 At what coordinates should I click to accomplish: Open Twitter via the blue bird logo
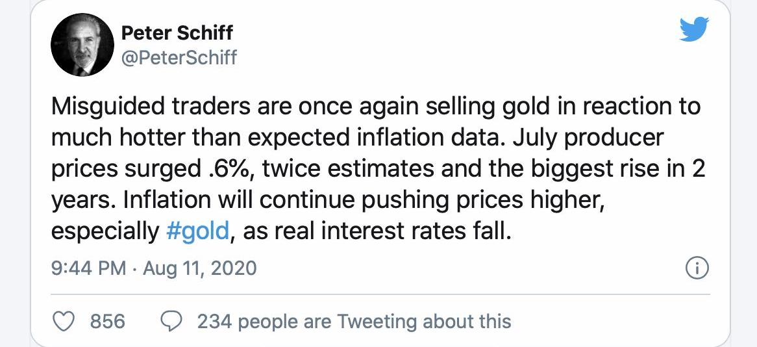(694, 29)
